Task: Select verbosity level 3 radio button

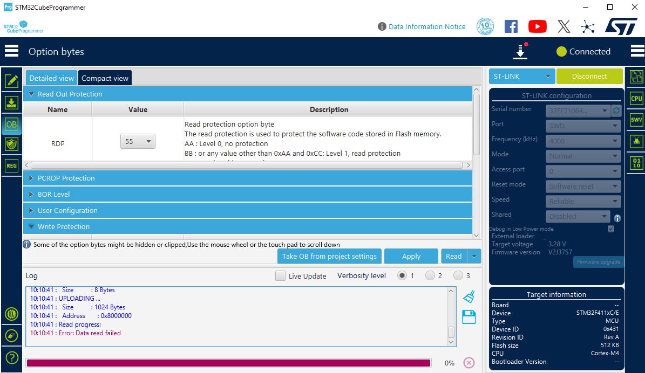Action: [458, 275]
